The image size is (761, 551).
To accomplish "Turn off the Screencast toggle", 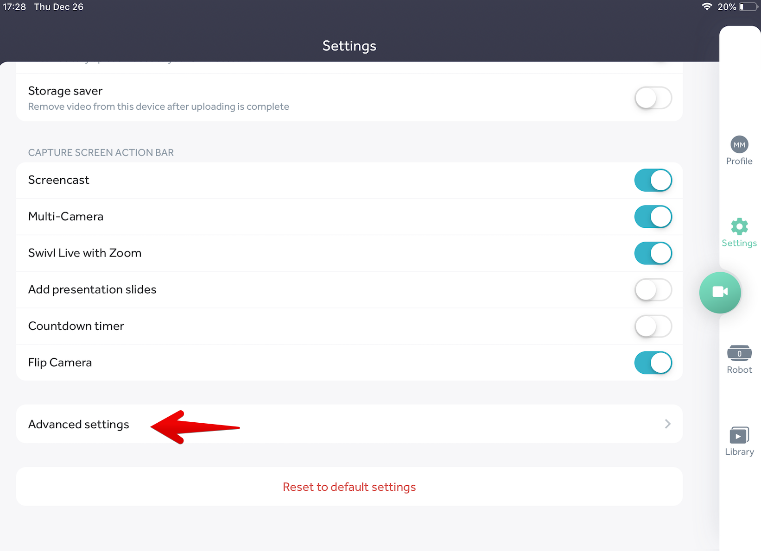I will (x=653, y=180).
